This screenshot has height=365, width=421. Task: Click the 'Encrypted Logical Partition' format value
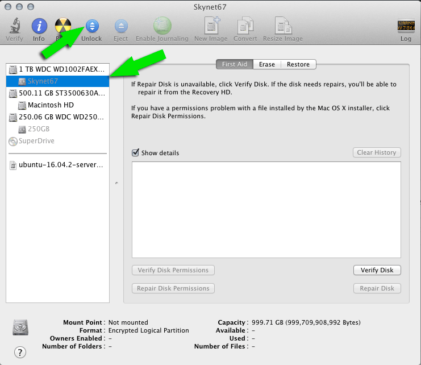[148, 330]
